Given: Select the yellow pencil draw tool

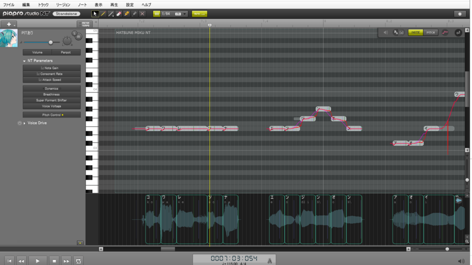Looking at the screenshot, I should (x=103, y=14).
